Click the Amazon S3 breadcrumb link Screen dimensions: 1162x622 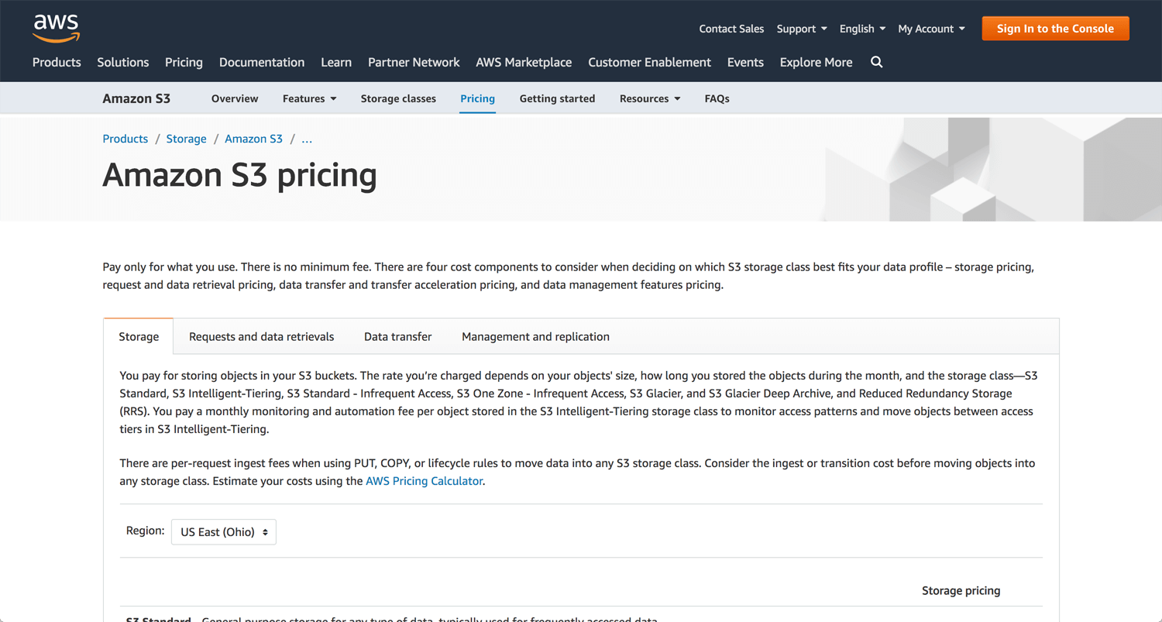(x=253, y=139)
